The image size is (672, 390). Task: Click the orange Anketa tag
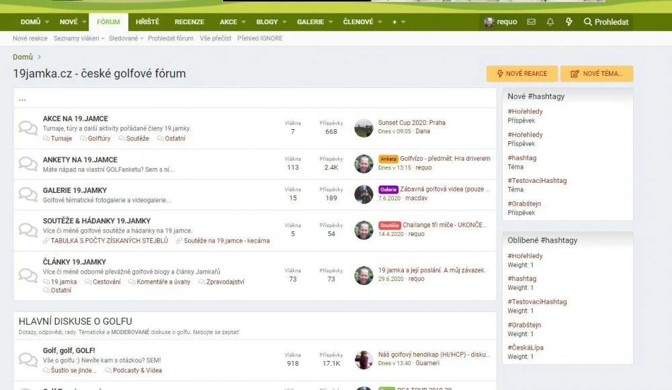[388, 159]
